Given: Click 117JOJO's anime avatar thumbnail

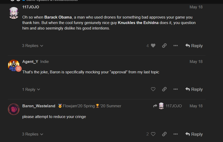Looking at the screenshot, I should pos(14,13).
